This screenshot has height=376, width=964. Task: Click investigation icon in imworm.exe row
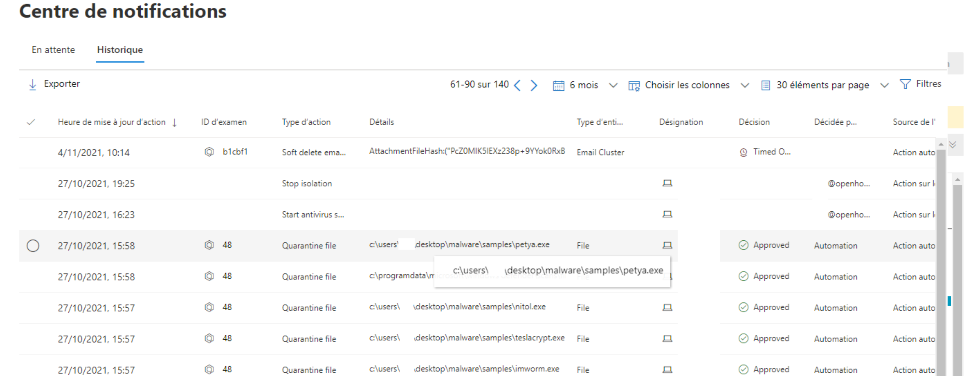click(x=209, y=369)
